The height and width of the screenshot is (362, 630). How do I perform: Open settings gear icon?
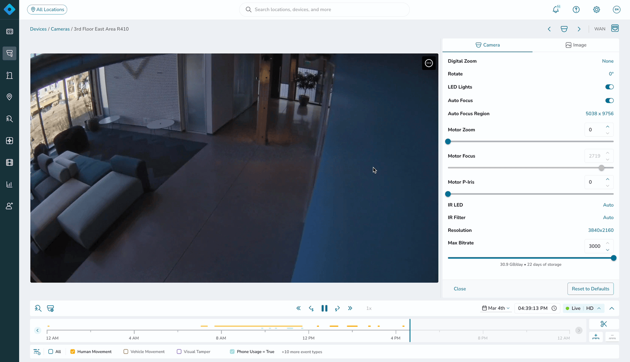[596, 9]
